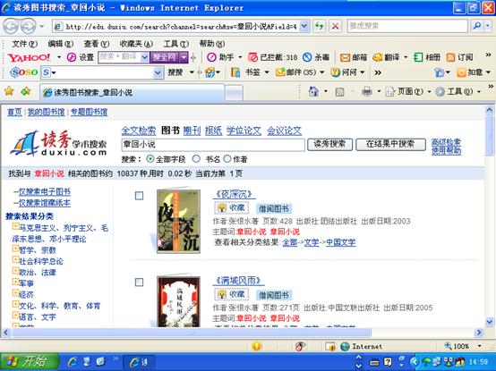Select the 作者 search radio button
The image size is (496, 371).
point(227,159)
